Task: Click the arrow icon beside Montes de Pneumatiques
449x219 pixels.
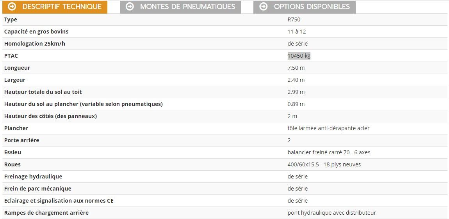Action: (130, 7)
